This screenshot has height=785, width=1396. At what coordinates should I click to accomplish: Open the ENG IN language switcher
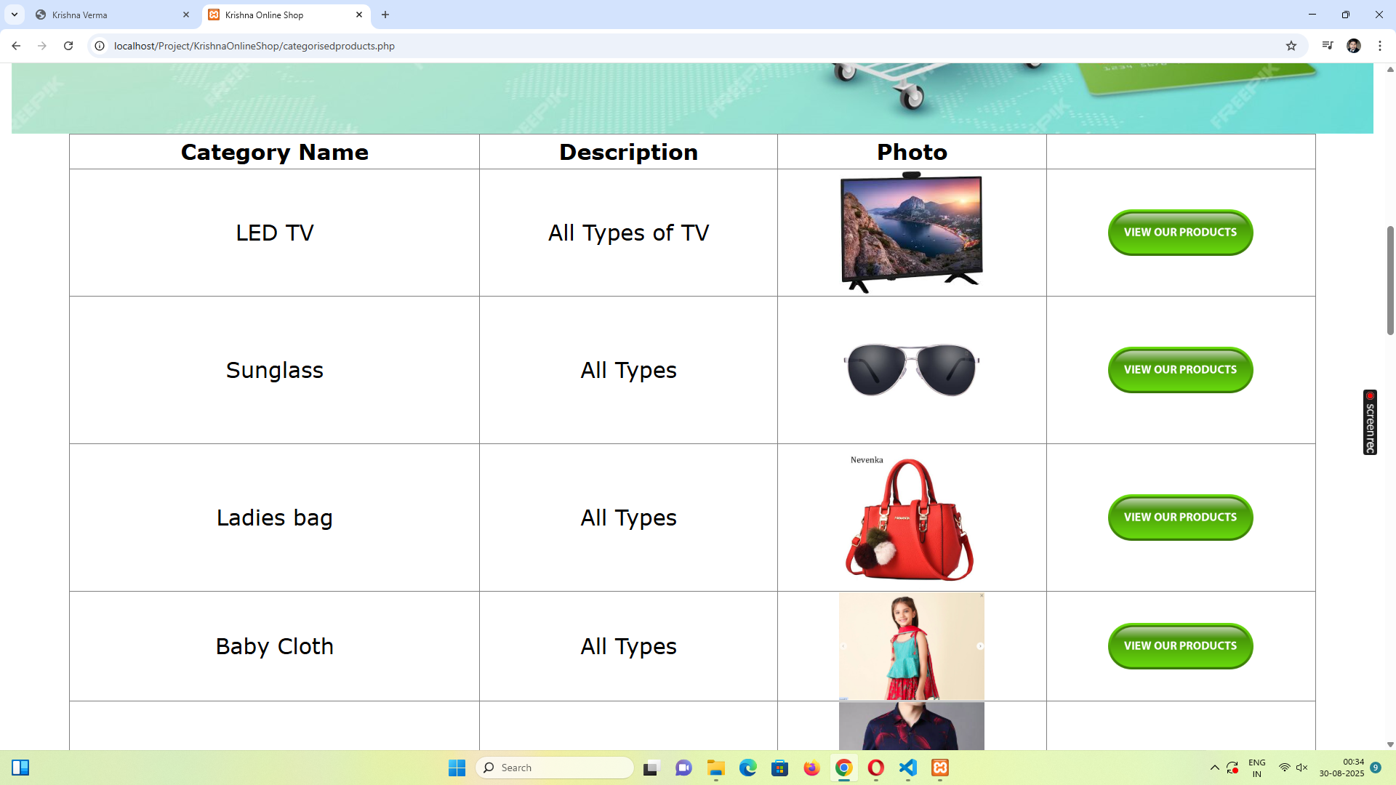click(1257, 768)
